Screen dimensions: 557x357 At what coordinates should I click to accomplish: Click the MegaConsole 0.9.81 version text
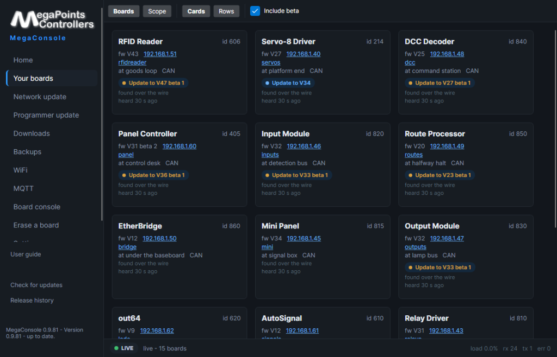45,333
